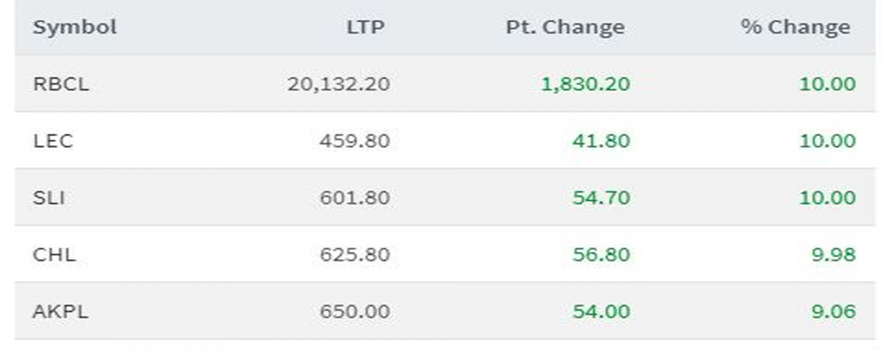
Task: Click the CHL stock symbol
Action: 54,254
